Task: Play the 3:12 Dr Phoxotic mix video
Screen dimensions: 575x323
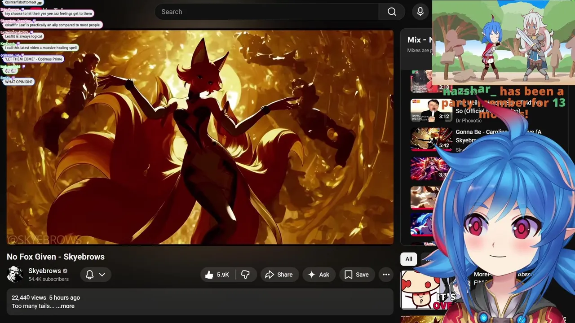Action: [x=431, y=110]
